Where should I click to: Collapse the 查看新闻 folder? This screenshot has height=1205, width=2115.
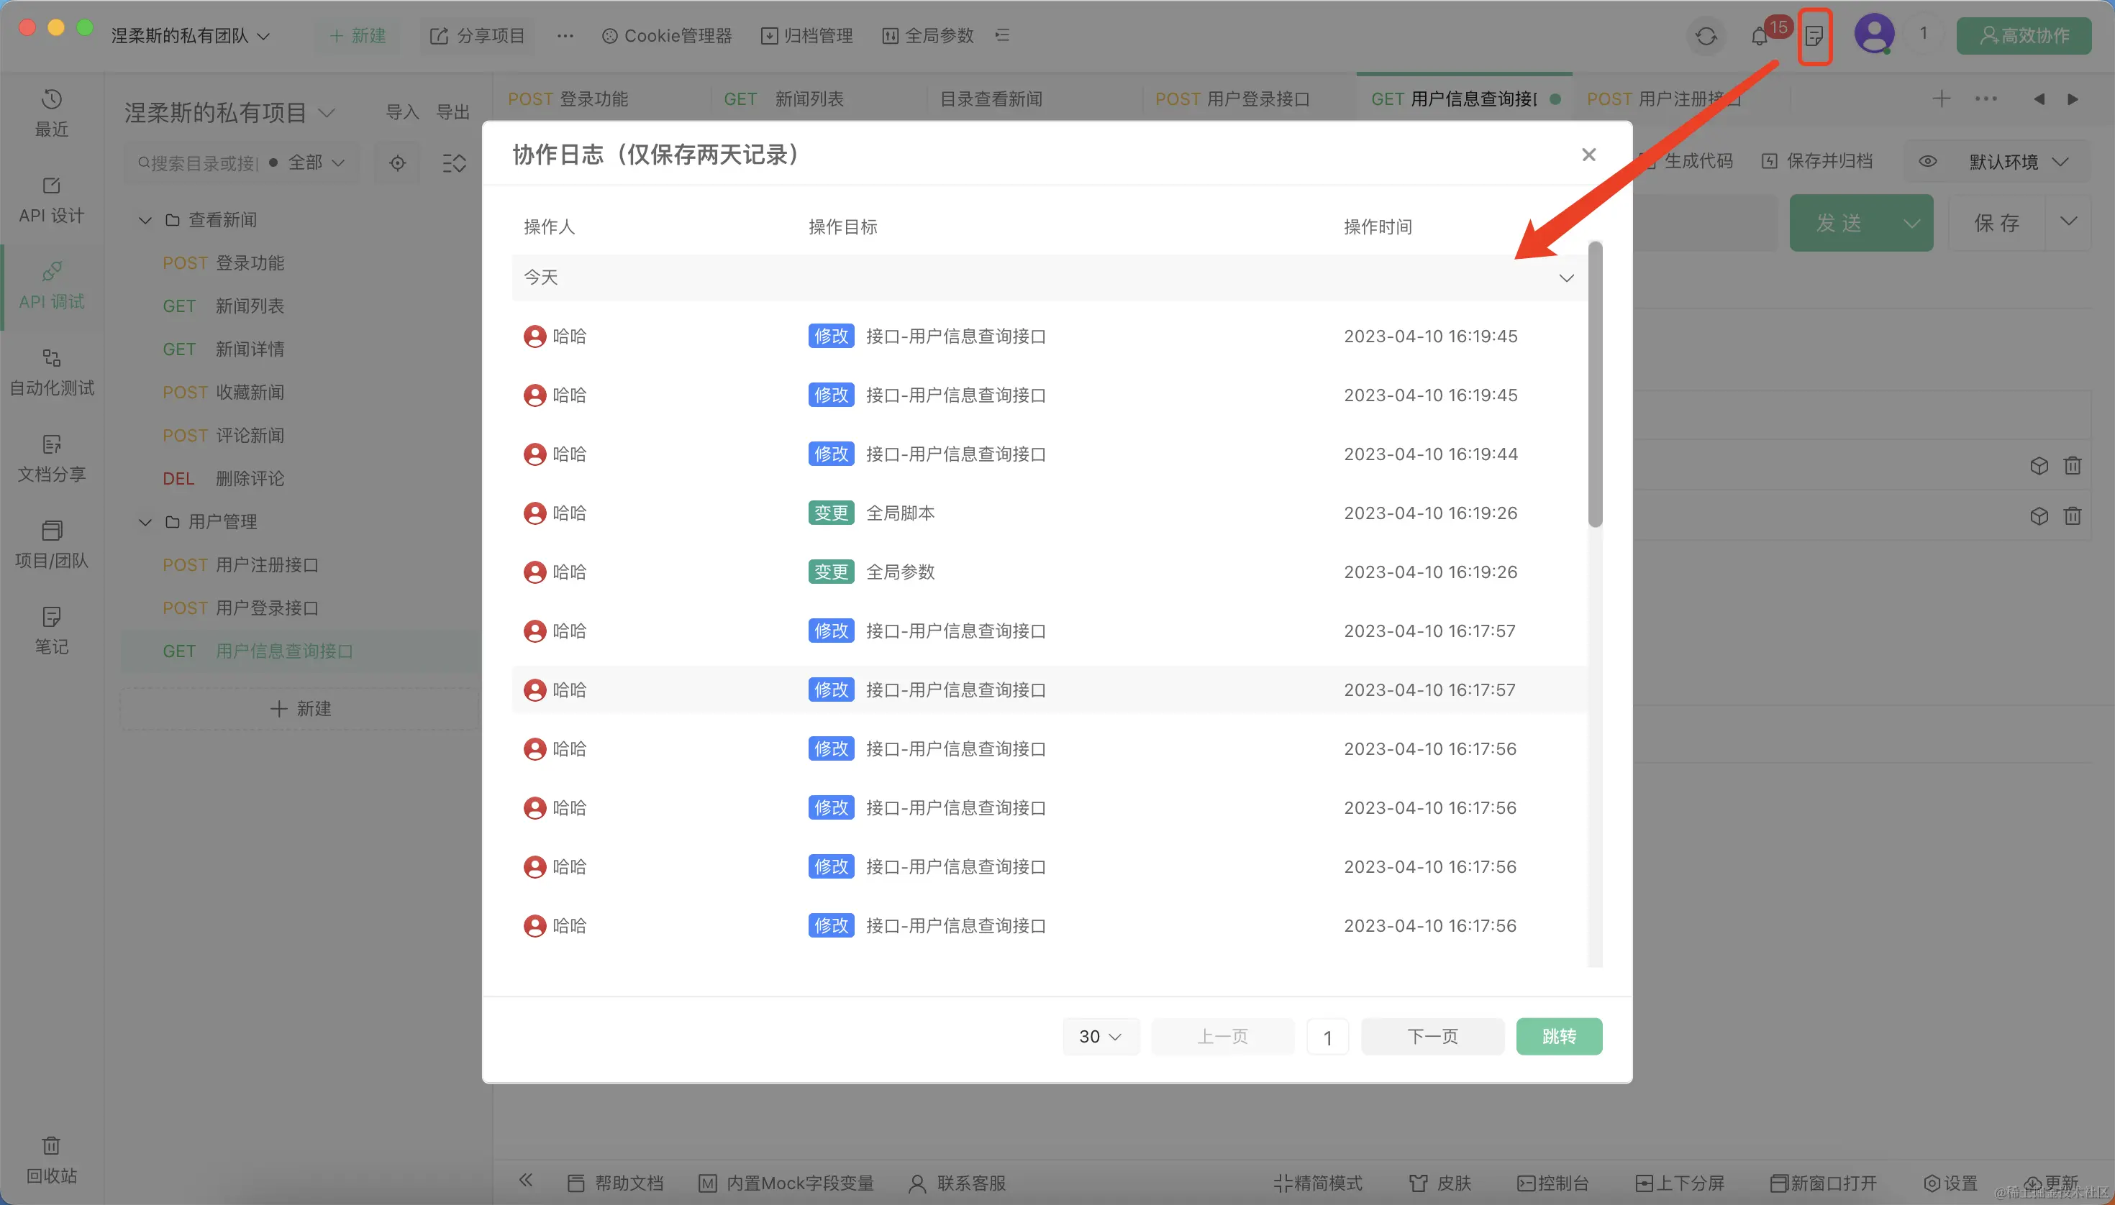pyautogui.click(x=145, y=220)
